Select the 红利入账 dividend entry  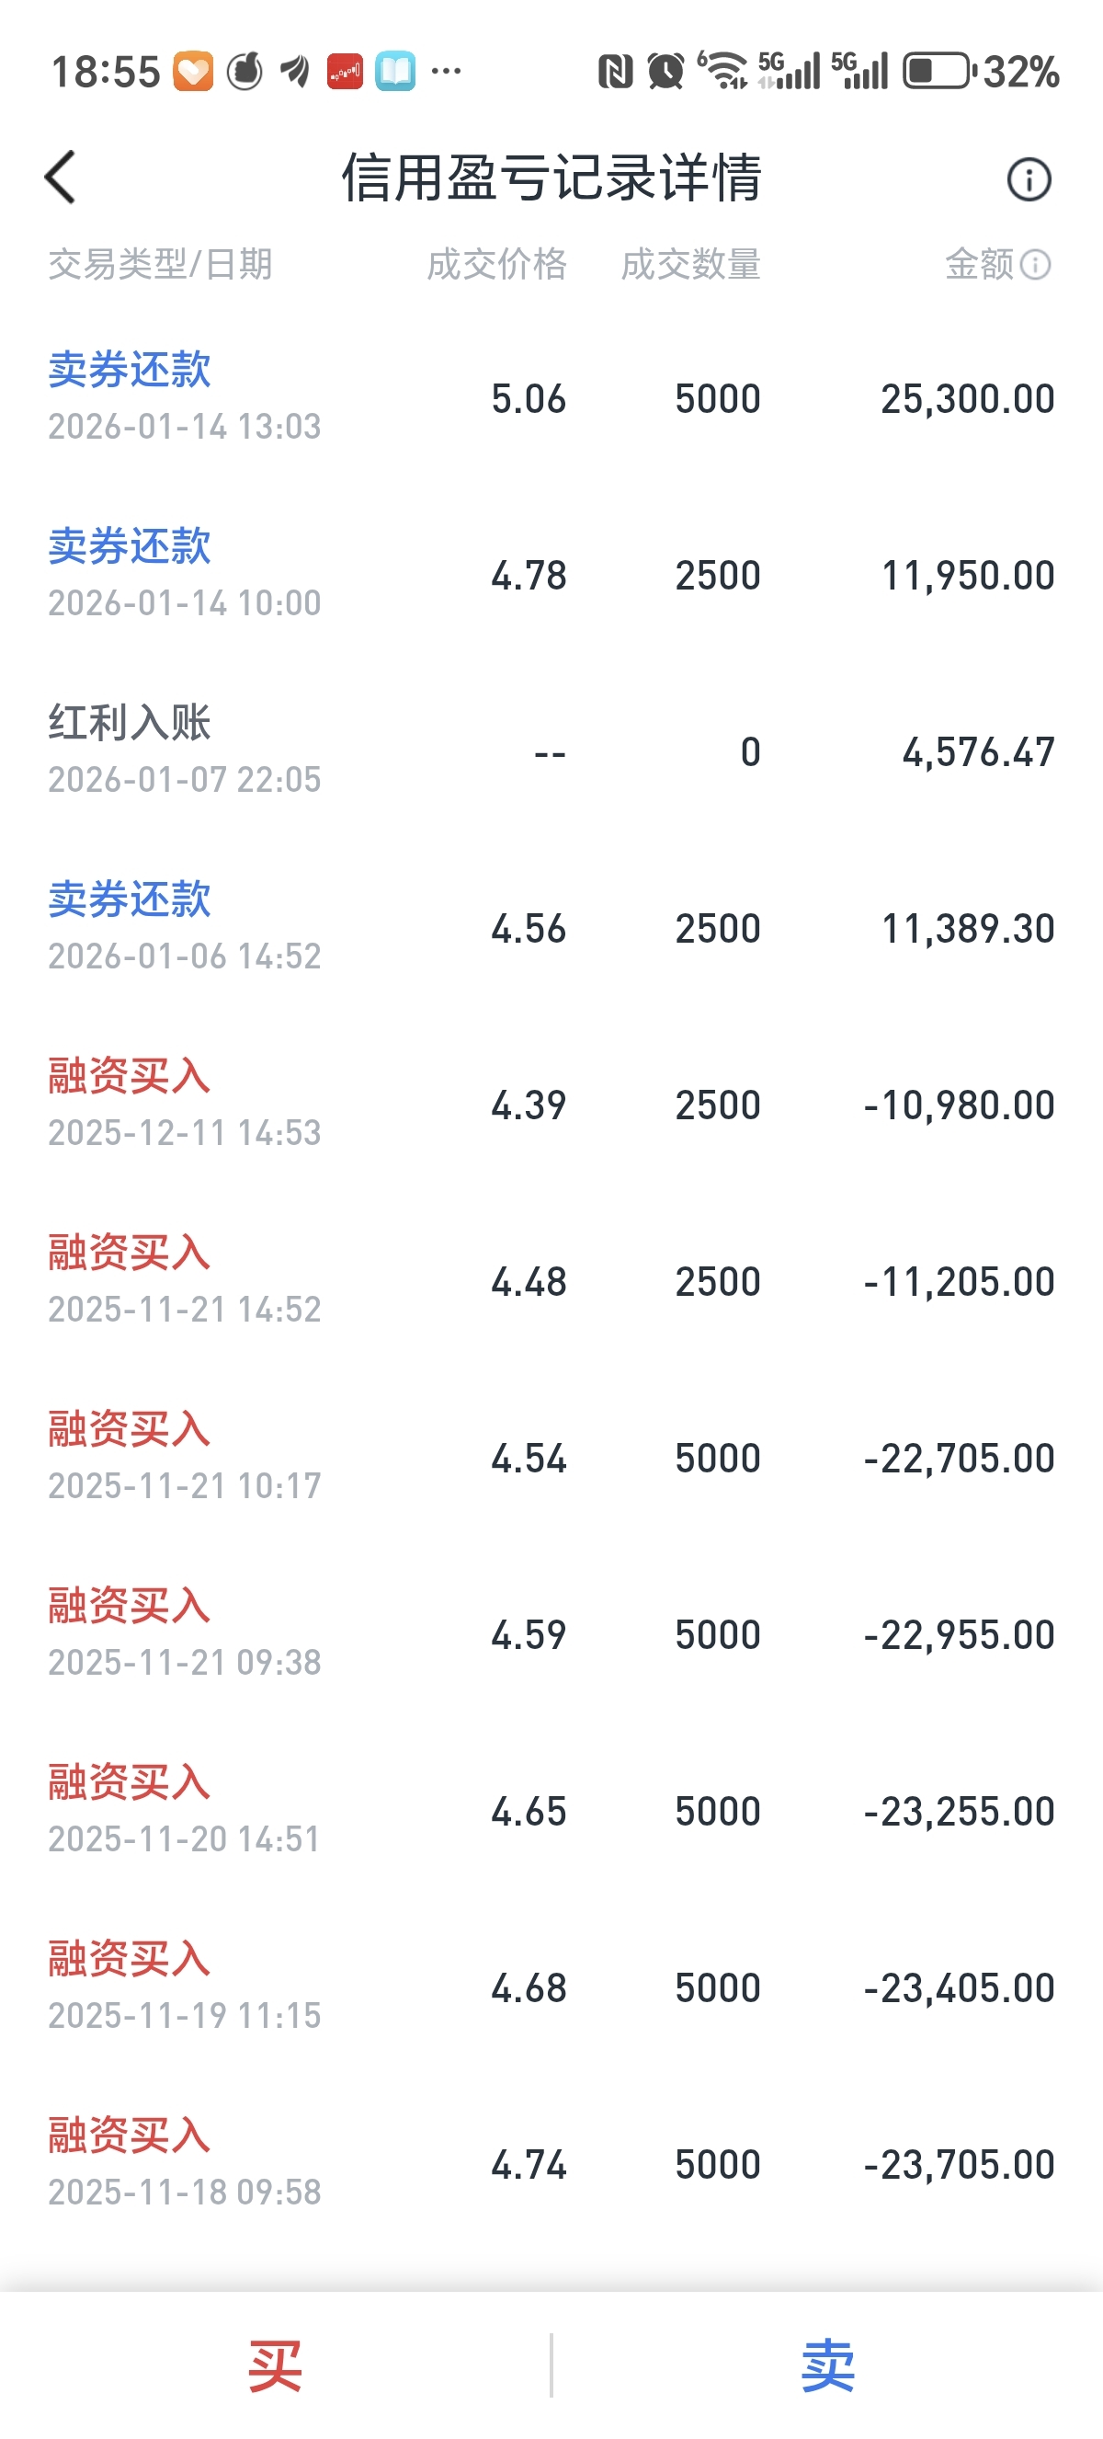pos(551,750)
